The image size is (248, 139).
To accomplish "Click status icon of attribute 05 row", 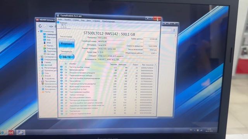I will (62, 75).
